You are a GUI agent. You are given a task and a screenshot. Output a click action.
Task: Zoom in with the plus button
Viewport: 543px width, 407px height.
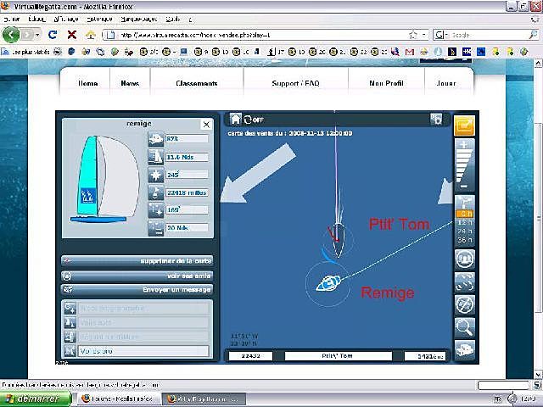coord(464,144)
